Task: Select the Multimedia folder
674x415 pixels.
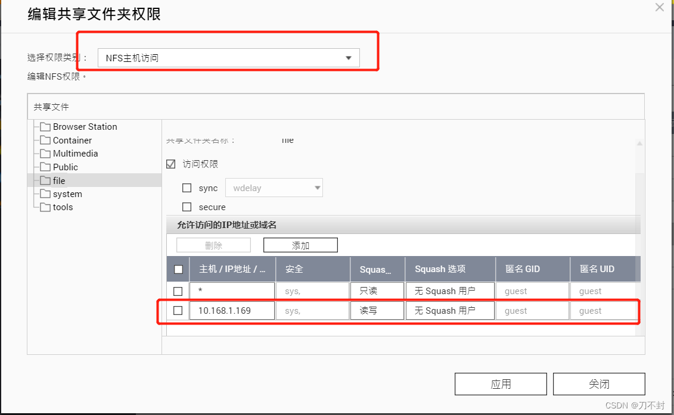Action: 75,154
